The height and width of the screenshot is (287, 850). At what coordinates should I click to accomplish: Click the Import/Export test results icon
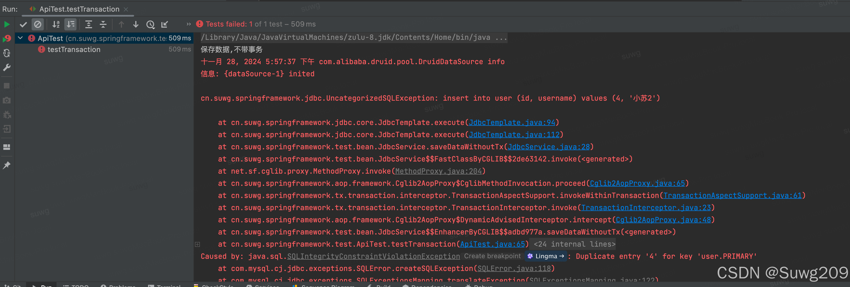point(165,24)
